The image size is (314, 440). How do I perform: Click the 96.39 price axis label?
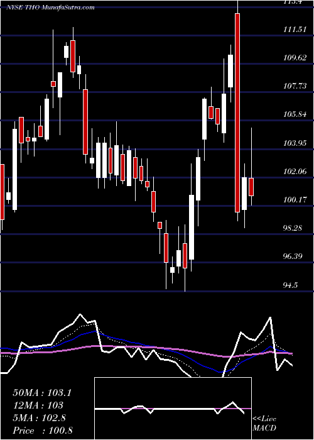293,256
